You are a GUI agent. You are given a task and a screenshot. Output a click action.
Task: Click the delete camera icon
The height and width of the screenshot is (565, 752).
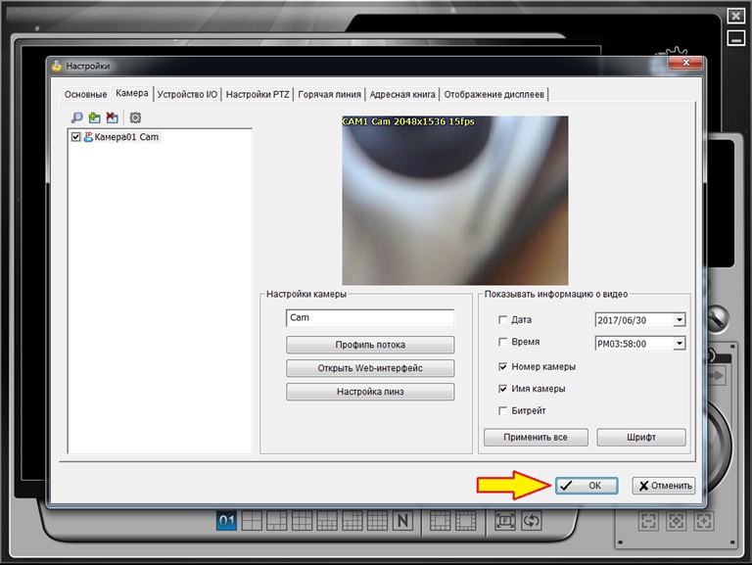[112, 118]
